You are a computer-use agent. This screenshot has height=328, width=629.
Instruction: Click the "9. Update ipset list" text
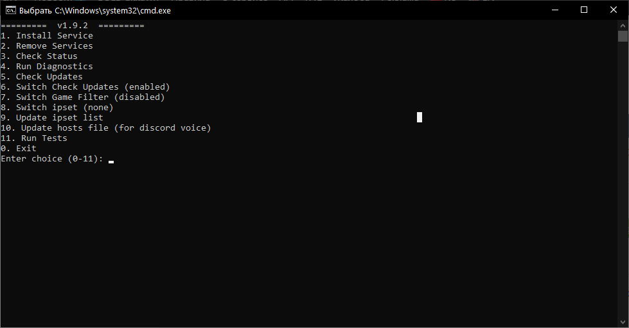[52, 118]
